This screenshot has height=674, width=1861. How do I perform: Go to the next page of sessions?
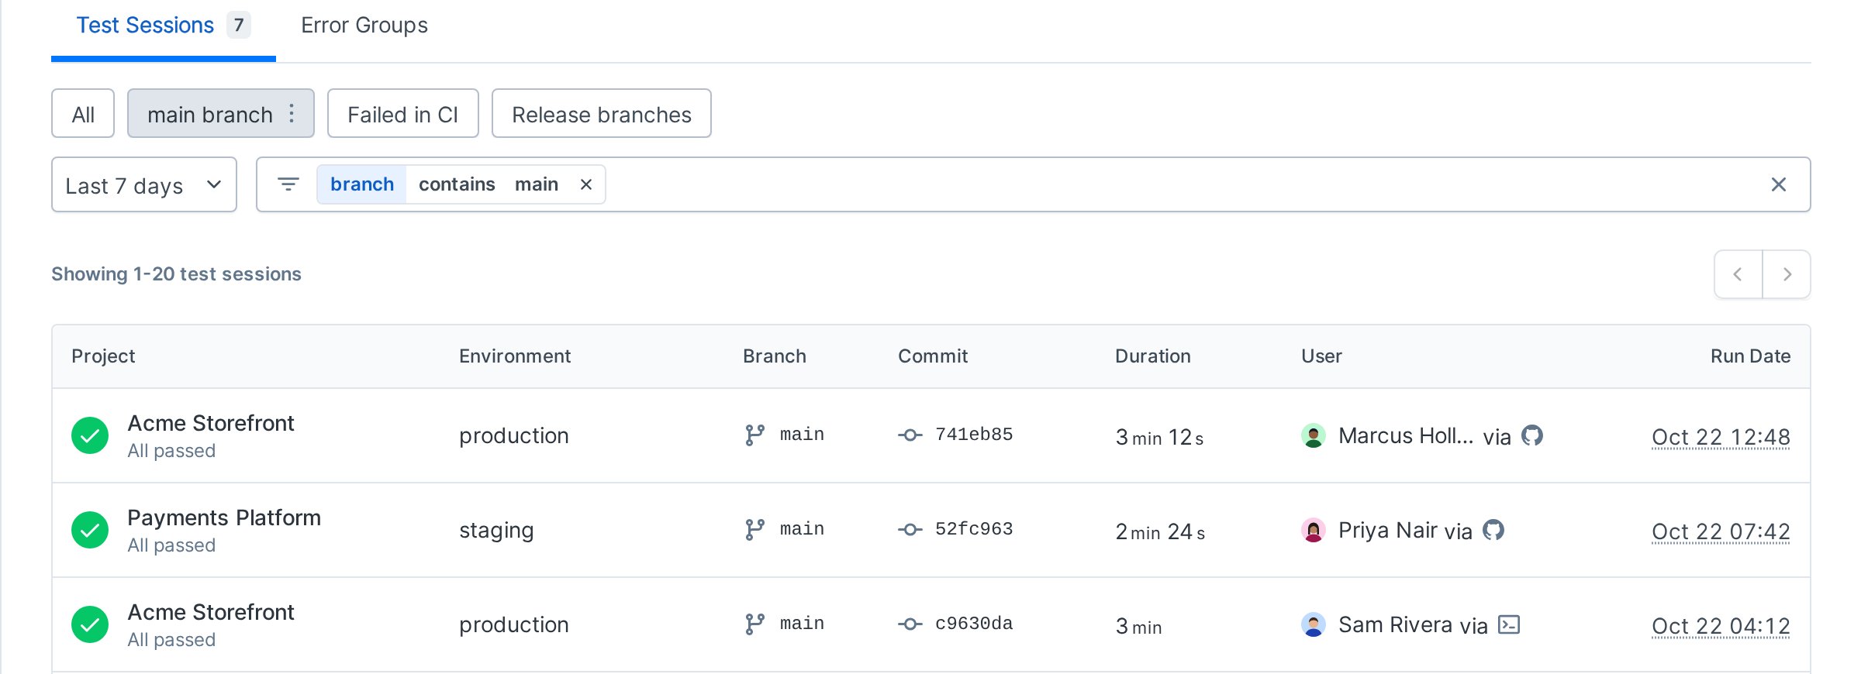1787,274
